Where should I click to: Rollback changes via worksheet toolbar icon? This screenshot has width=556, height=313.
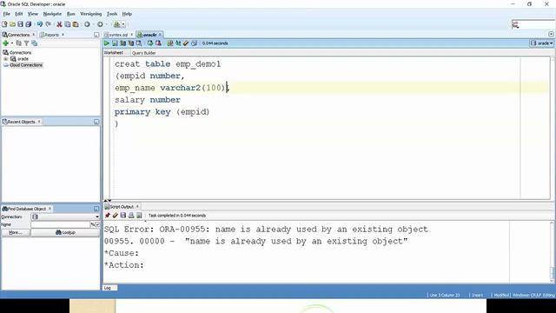(x=158, y=43)
